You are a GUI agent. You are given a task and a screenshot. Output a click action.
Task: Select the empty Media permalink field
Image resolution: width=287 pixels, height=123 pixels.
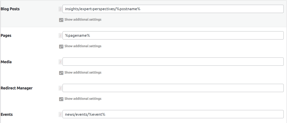point(173,61)
